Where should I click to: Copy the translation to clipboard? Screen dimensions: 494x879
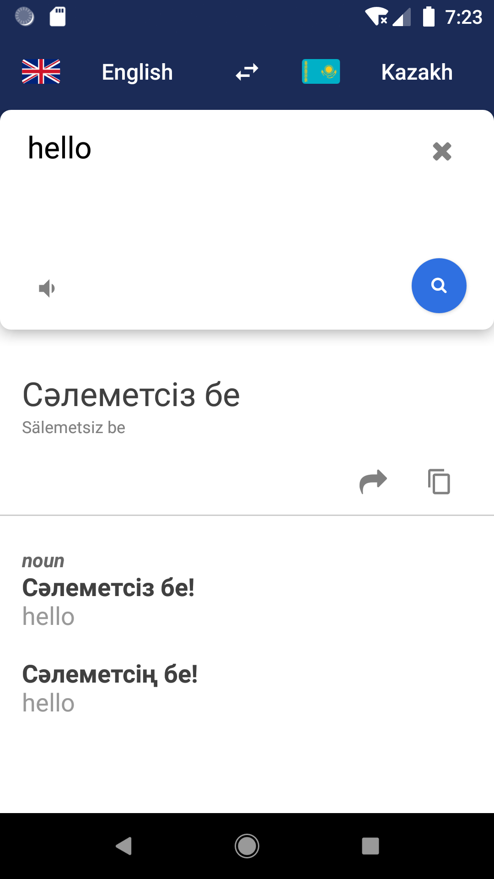click(x=439, y=482)
